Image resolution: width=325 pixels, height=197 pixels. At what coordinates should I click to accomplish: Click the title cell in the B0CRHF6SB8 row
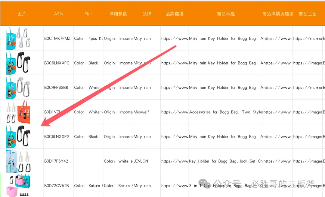click(226, 88)
